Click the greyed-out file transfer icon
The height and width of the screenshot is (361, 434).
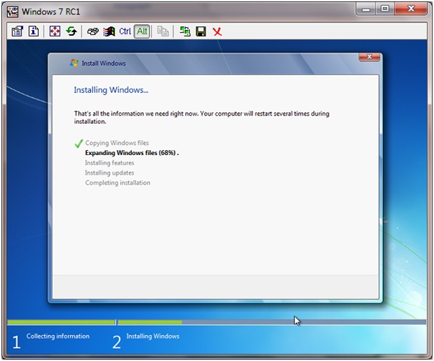[163, 31]
